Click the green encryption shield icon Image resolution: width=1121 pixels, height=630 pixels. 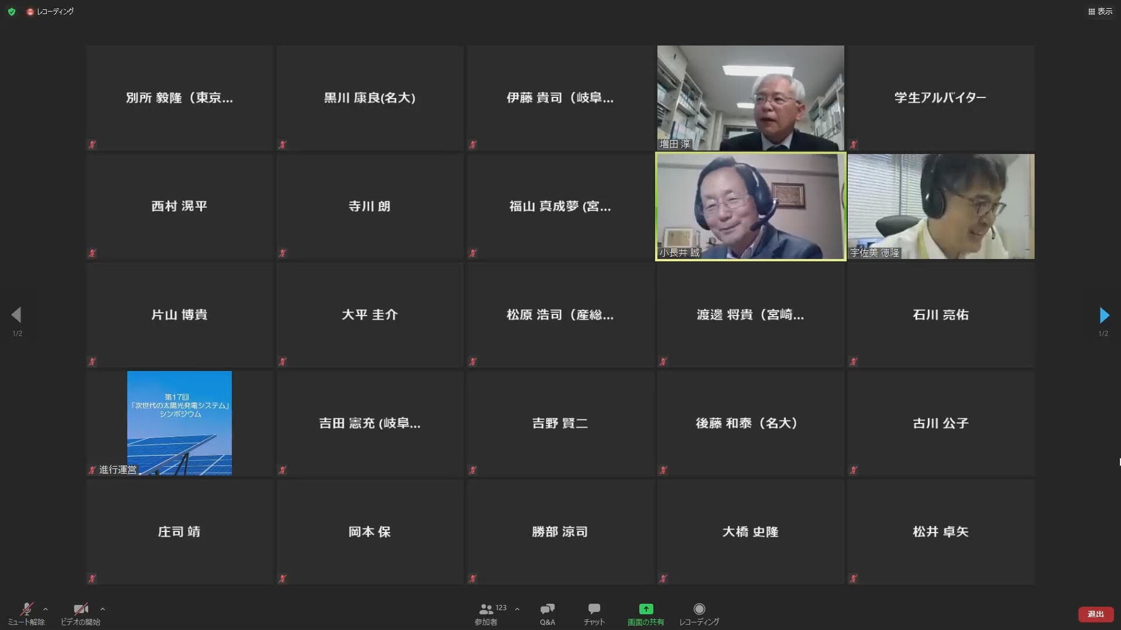click(x=12, y=12)
